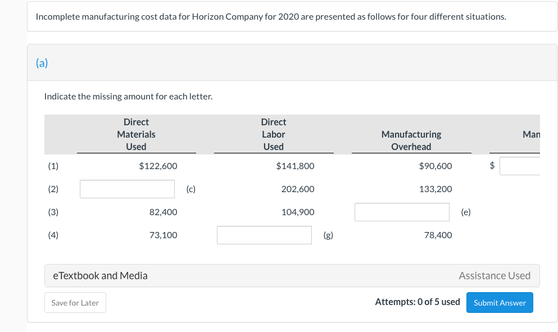The image size is (558, 332).
Task: Select the (a) section heading
Action: 42,63
